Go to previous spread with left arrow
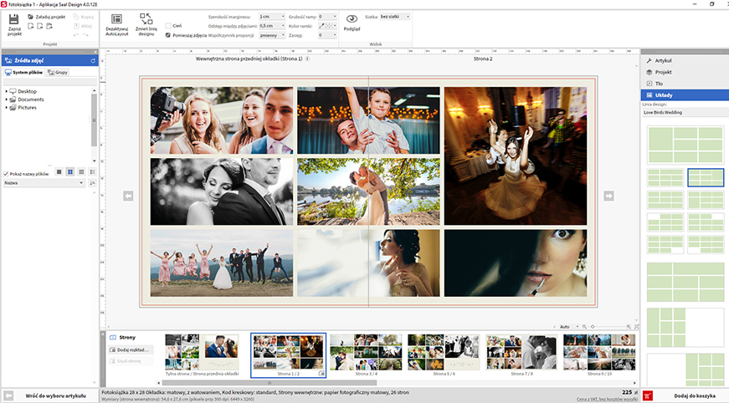This screenshot has width=729, height=403. click(x=128, y=196)
